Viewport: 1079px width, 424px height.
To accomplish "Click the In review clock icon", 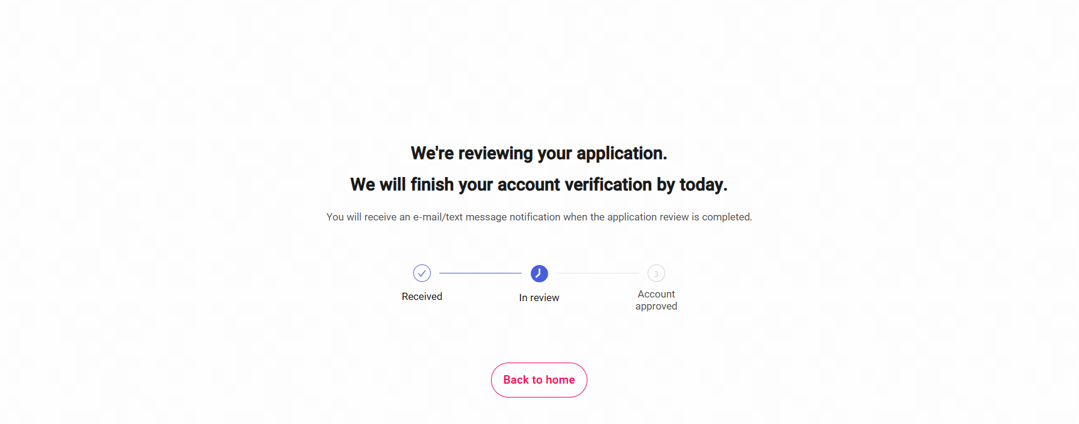I will (539, 273).
